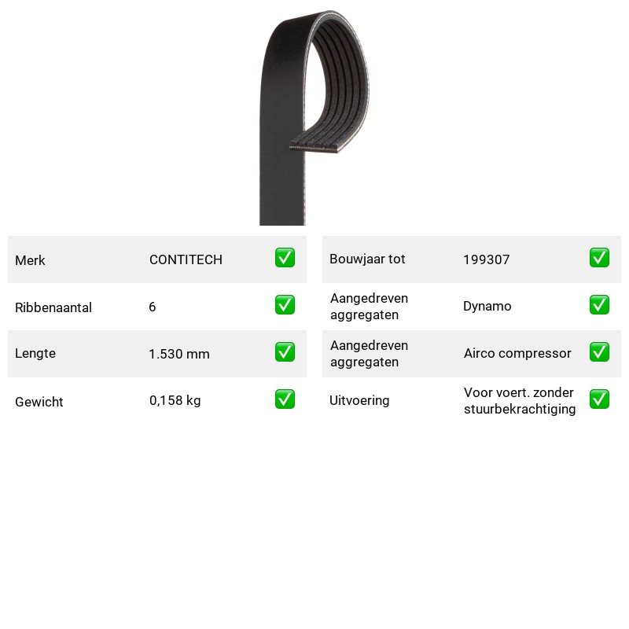Select the text Voor voert. zonder stuurbekrachtiging
629x629 pixels.
pos(520,401)
